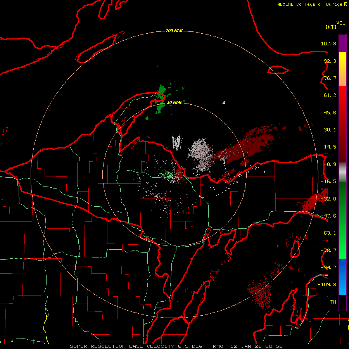Click the 45.6 scale value
The image size is (349, 349).
(x=330, y=112)
